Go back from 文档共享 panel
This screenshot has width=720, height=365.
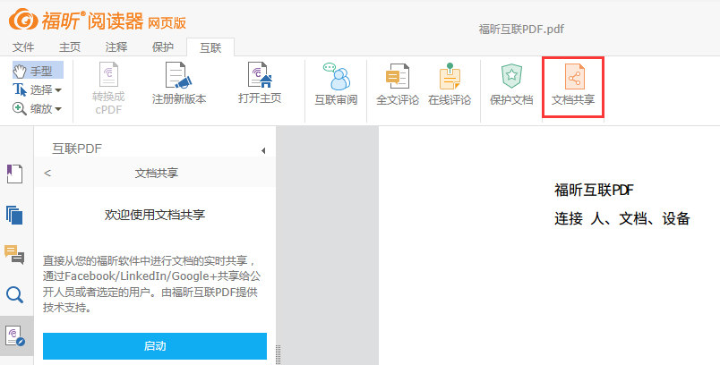click(47, 173)
